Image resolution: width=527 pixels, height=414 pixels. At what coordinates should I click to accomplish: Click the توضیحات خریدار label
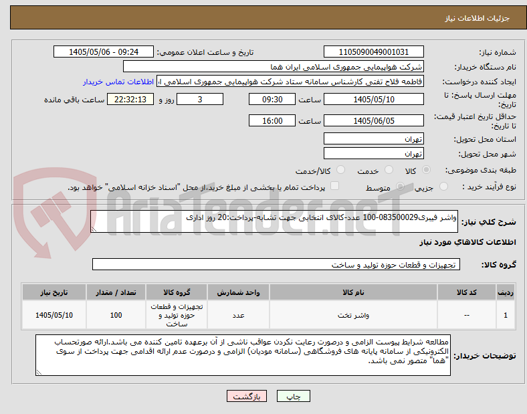485,356
